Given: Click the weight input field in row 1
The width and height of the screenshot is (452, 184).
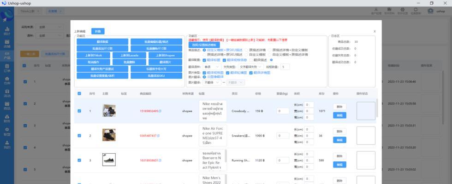Looking at the screenshot, I should [283, 111].
